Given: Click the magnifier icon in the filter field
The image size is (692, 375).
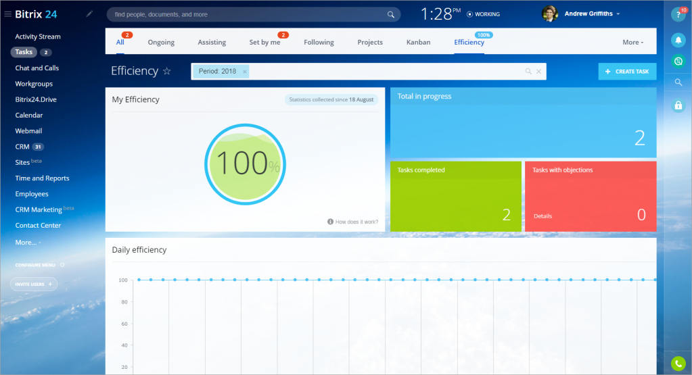Looking at the screenshot, I should pyautogui.click(x=528, y=72).
